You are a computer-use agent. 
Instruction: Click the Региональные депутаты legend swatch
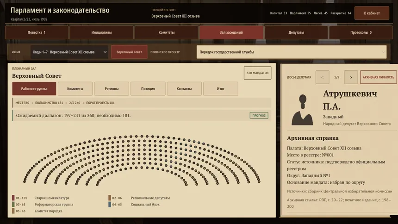pyautogui.click(x=110, y=198)
